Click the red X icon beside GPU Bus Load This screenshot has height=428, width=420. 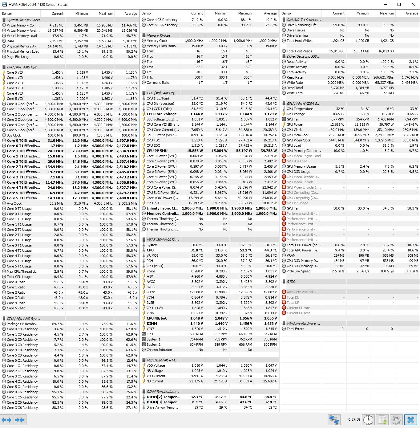284,161
